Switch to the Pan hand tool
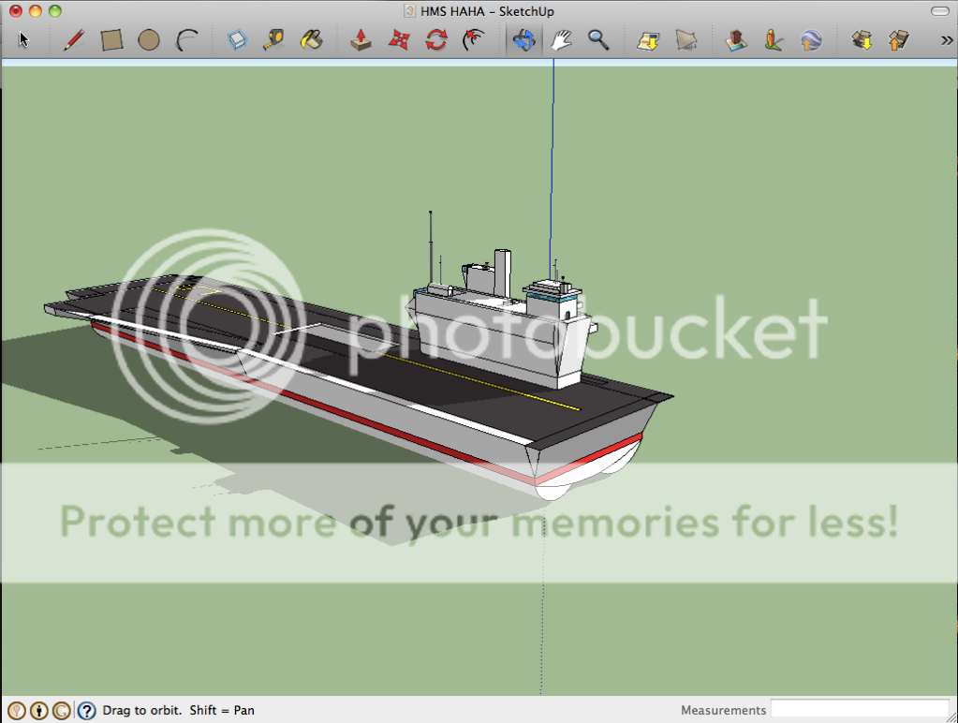This screenshot has width=958, height=723. 561,39
